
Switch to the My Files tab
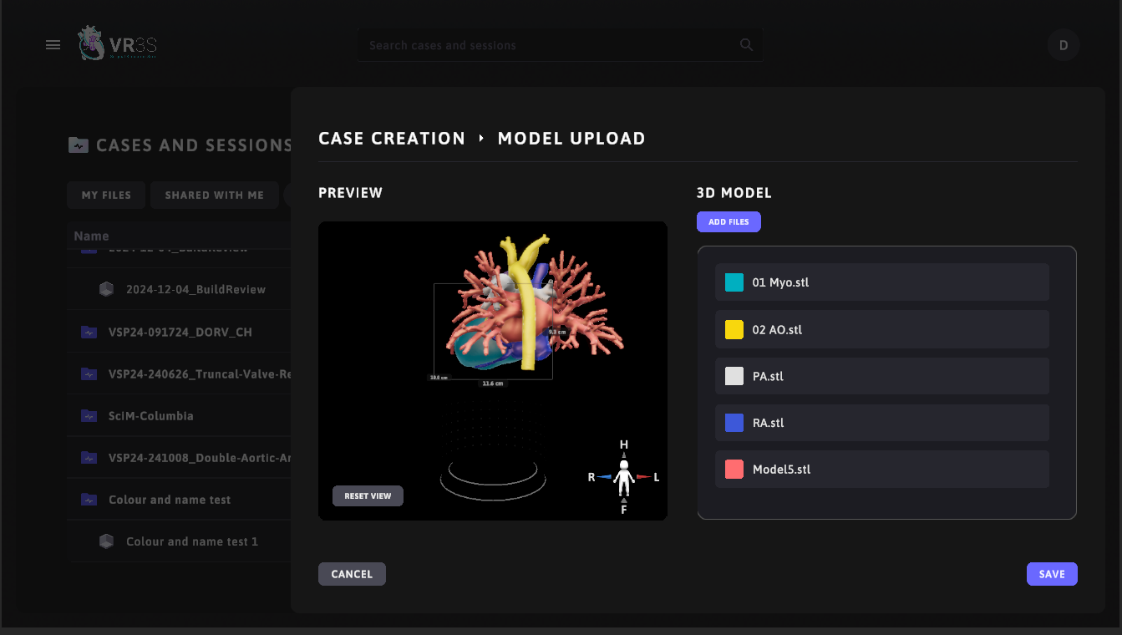(106, 196)
